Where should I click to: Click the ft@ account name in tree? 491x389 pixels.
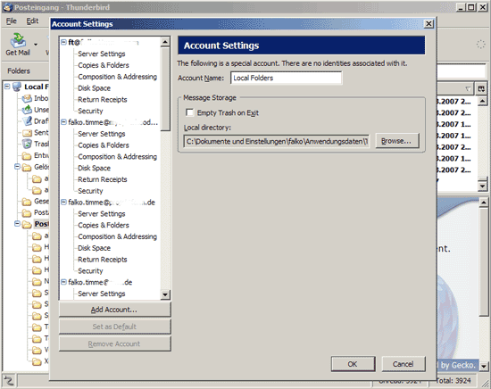[x=104, y=42]
